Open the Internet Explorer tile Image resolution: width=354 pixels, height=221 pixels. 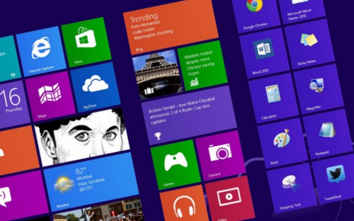point(41,51)
